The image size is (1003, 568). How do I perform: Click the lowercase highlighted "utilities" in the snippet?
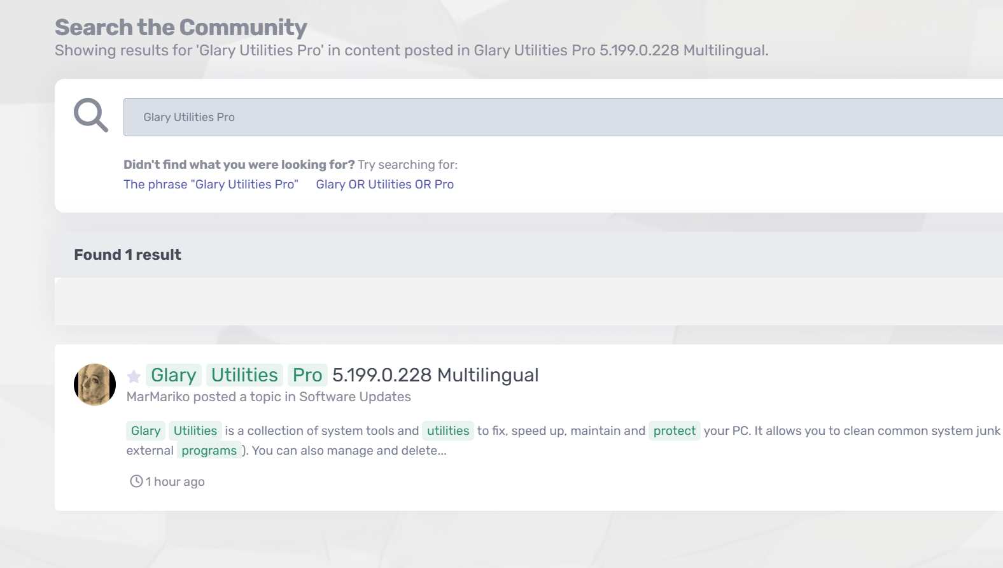448,431
